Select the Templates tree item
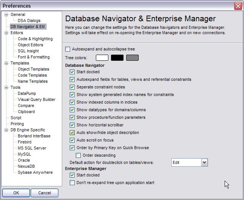Viewport: 244px width, 200px height. [x=20, y=63]
